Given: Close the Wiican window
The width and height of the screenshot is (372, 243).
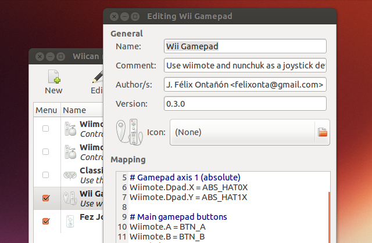Looking at the screenshot, I should pyautogui.click(x=40, y=57).
